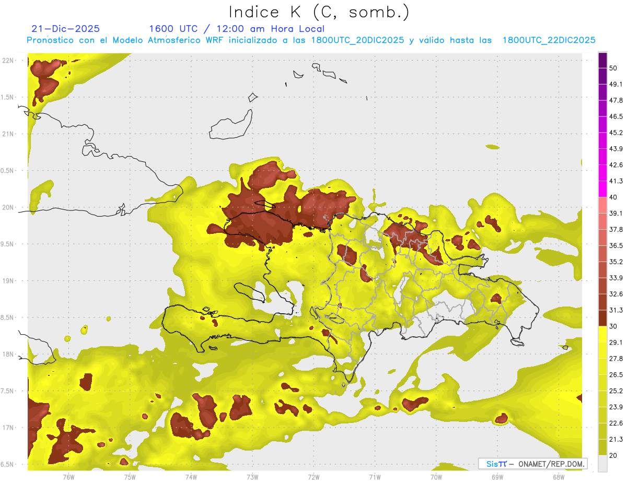The image size is (627, 484).
Task: Click the legend value '31.3'
Action: tap(616, 310)
